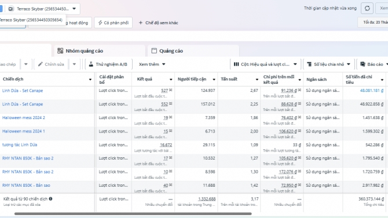Click the total spend 360.373.144 đ
The image size is (388, 218).
pyautogui.click(x=371, y=199)
